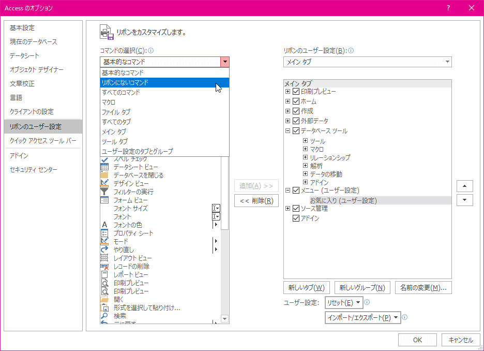Click the 名前の変更 button
The width and height of the screenshot is (484, 351).
(x=423, y=288)
